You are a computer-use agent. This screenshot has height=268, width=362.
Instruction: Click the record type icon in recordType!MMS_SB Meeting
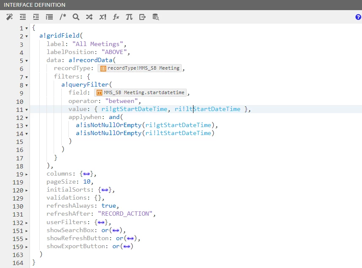pos(103,68)
